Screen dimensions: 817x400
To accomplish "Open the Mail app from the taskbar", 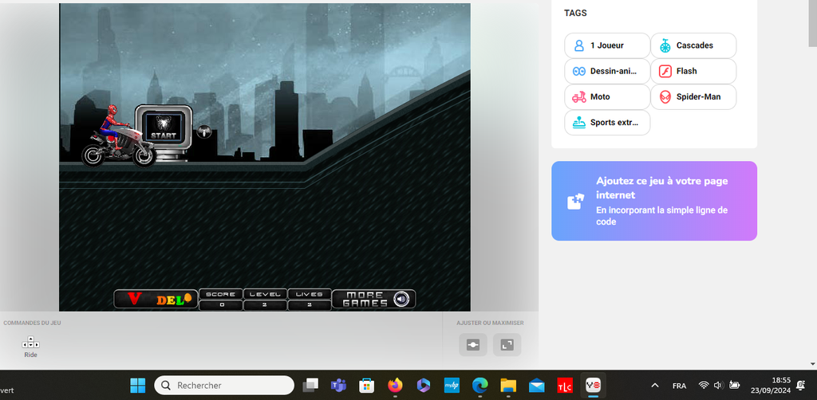I will pos(536,386).
